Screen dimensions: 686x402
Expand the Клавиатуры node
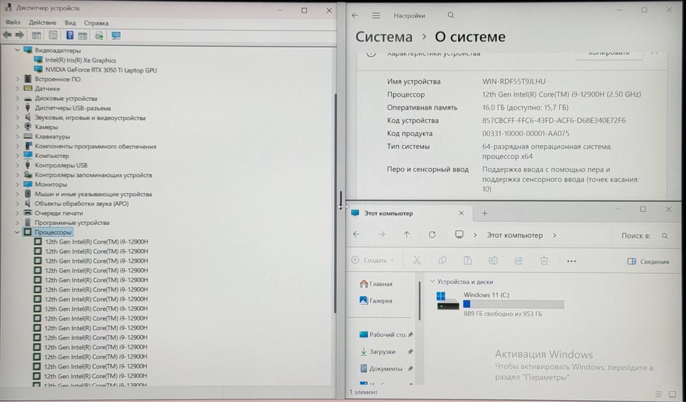(x=18, y=137)
